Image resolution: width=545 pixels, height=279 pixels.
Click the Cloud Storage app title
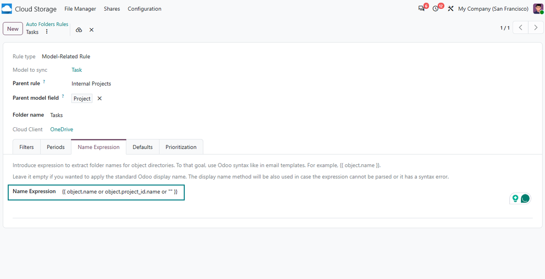tap(36, 9)
